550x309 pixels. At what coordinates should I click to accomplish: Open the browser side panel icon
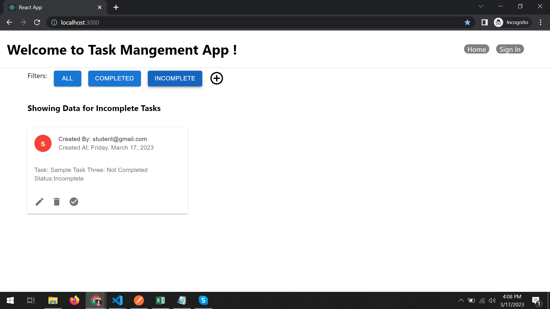point(484,22)
